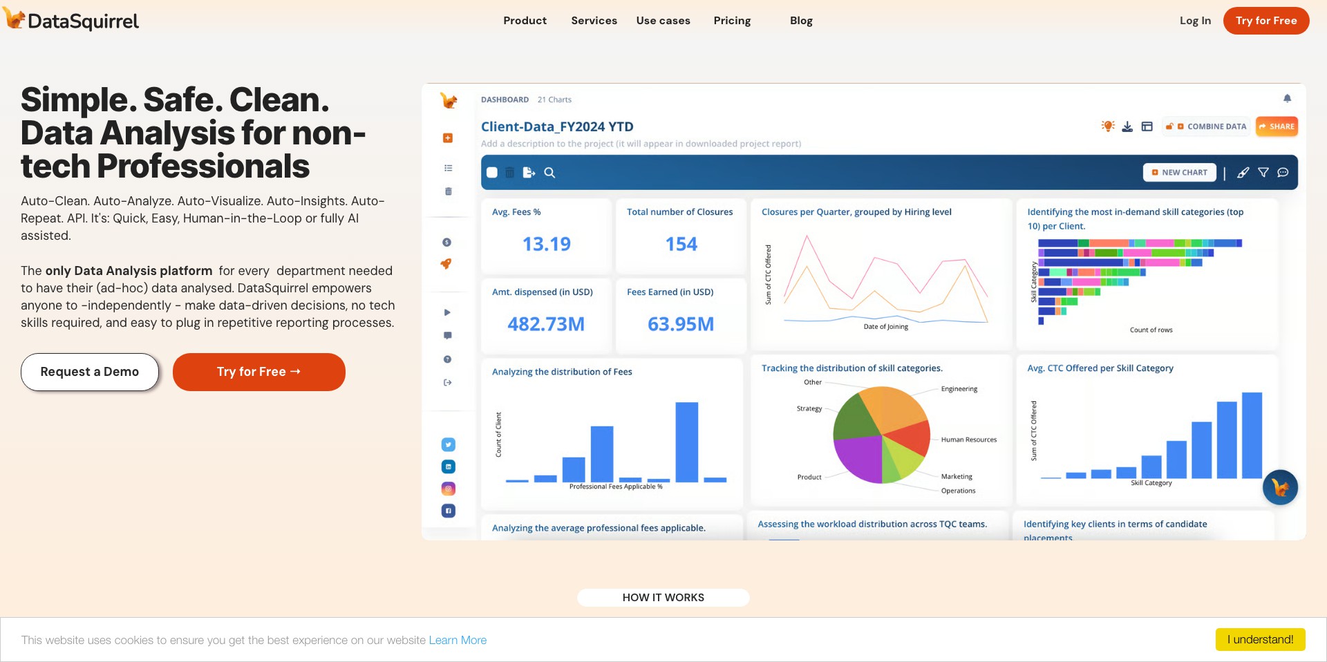
Task: Tick the select-all checkbox in blue toolbar
Action: click(492, 173)
